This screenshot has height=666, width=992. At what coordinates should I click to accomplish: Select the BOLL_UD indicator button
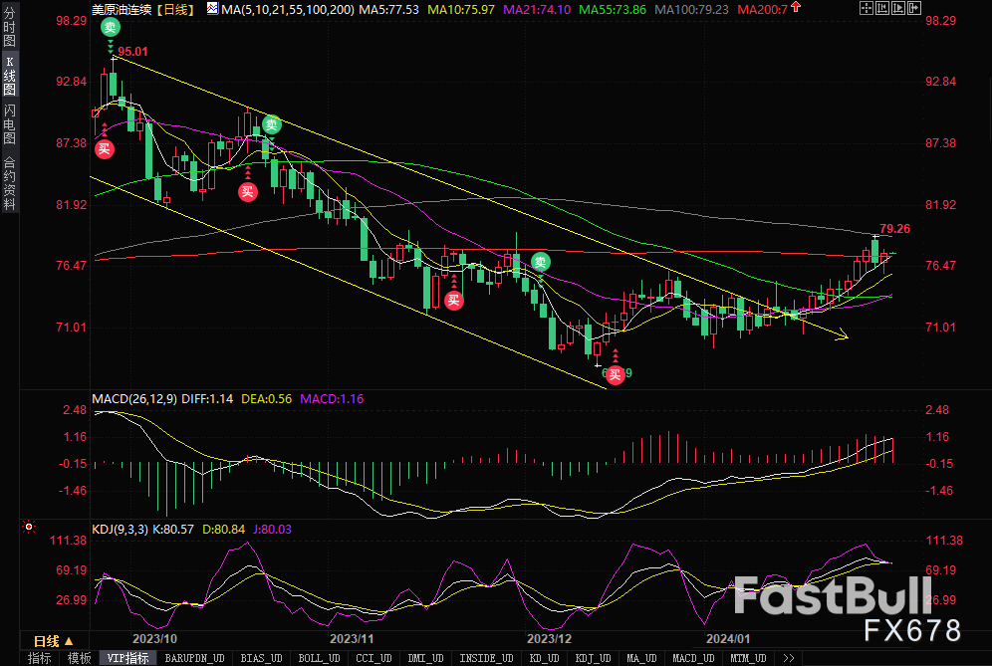pyautogui.click(x=317, y=658)
